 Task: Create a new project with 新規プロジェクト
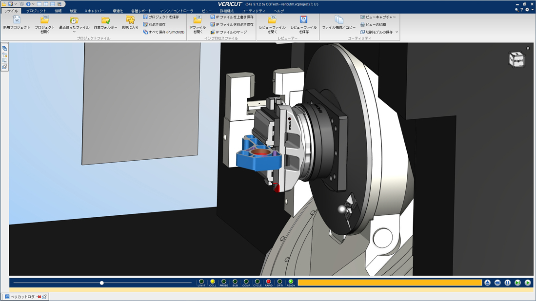click(x=17, y=23)
